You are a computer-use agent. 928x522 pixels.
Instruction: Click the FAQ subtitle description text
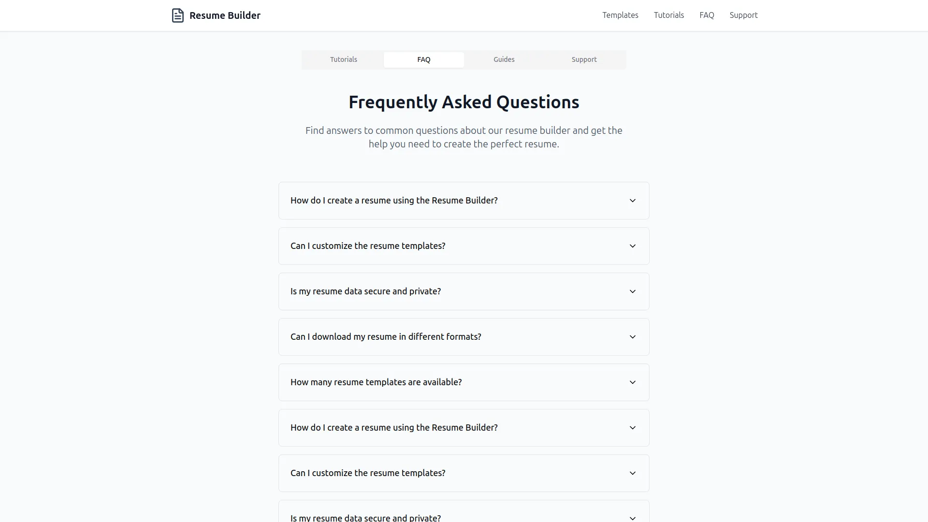point(464,137)
